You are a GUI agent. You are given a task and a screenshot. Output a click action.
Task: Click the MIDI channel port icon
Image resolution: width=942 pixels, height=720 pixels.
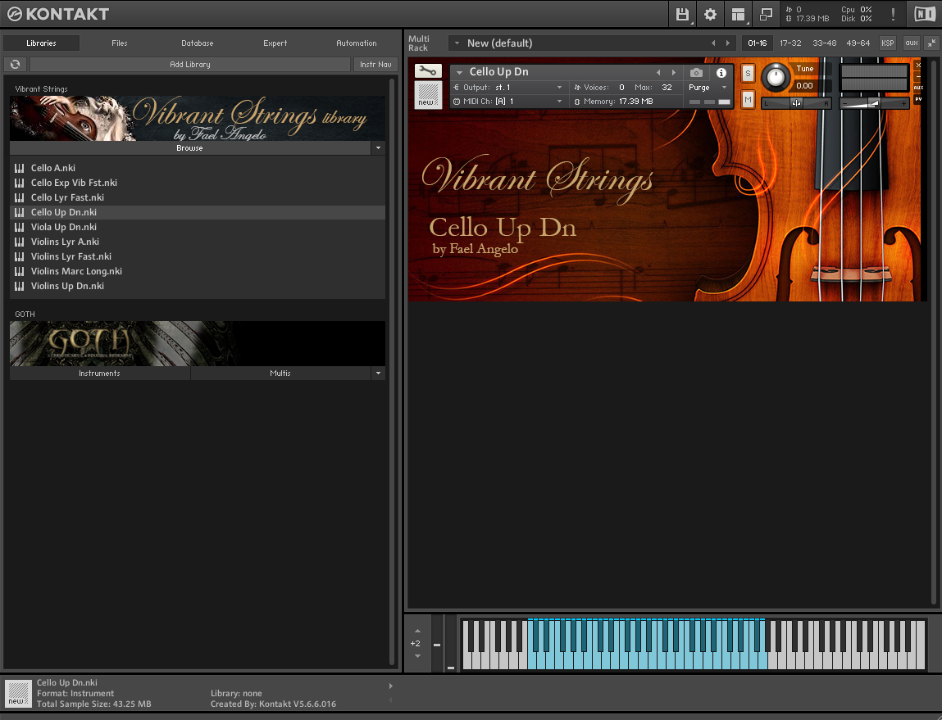pyautogui.click(x=457, y=102)
